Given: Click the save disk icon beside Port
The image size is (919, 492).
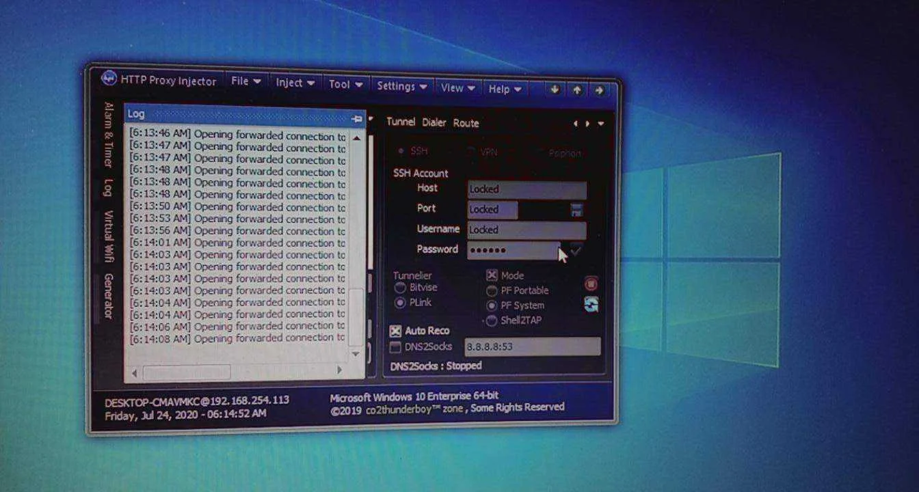Looking at the screenshot, I should point(576,210).
